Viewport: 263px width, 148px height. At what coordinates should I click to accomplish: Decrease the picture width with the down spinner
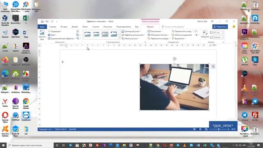[223, 38]
